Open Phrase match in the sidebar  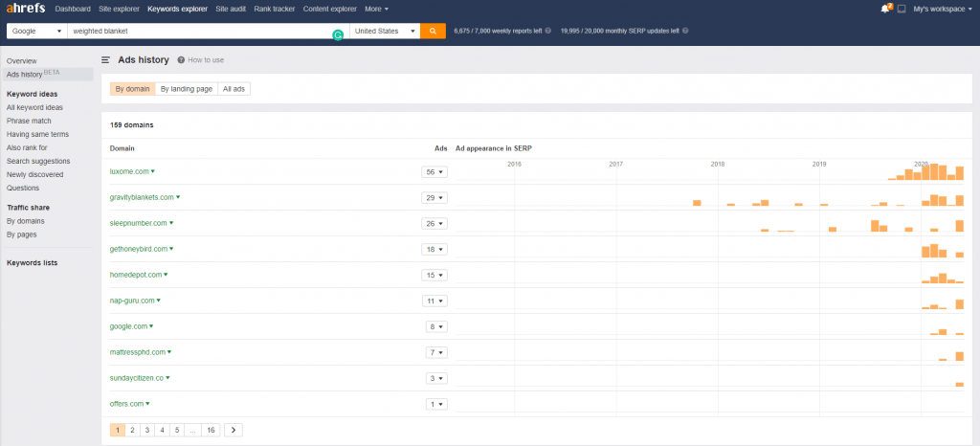pyautogui.click(x=29, y=121)
